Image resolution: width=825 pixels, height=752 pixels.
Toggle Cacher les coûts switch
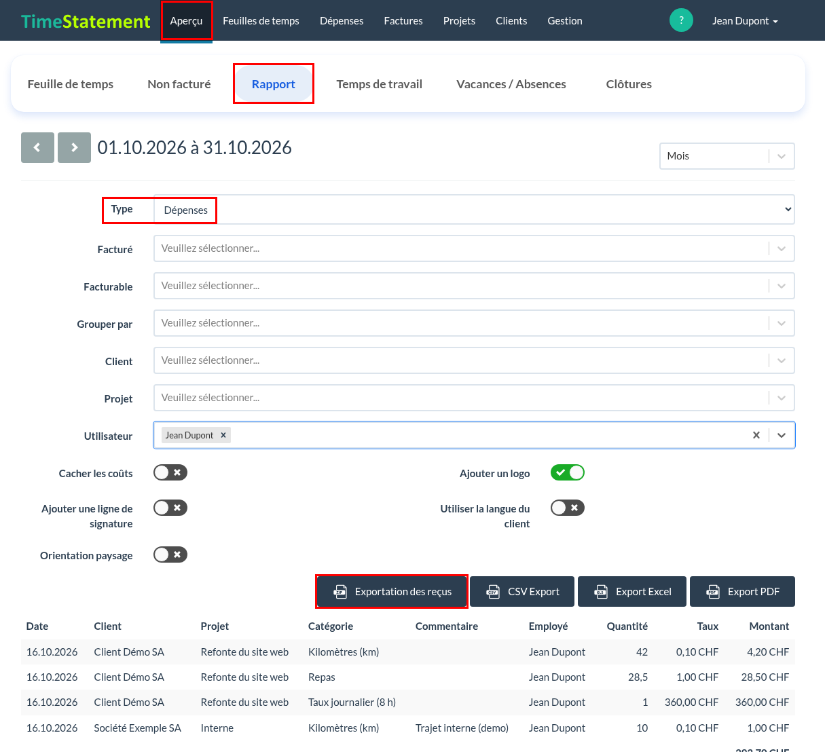[x=170, y=472]
